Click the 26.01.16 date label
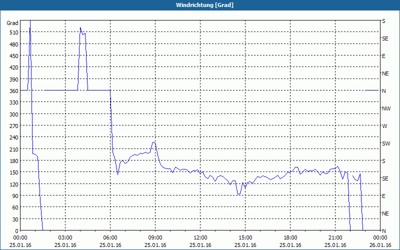The height and width of the screenshot is (250, 400). coord(380,245)
